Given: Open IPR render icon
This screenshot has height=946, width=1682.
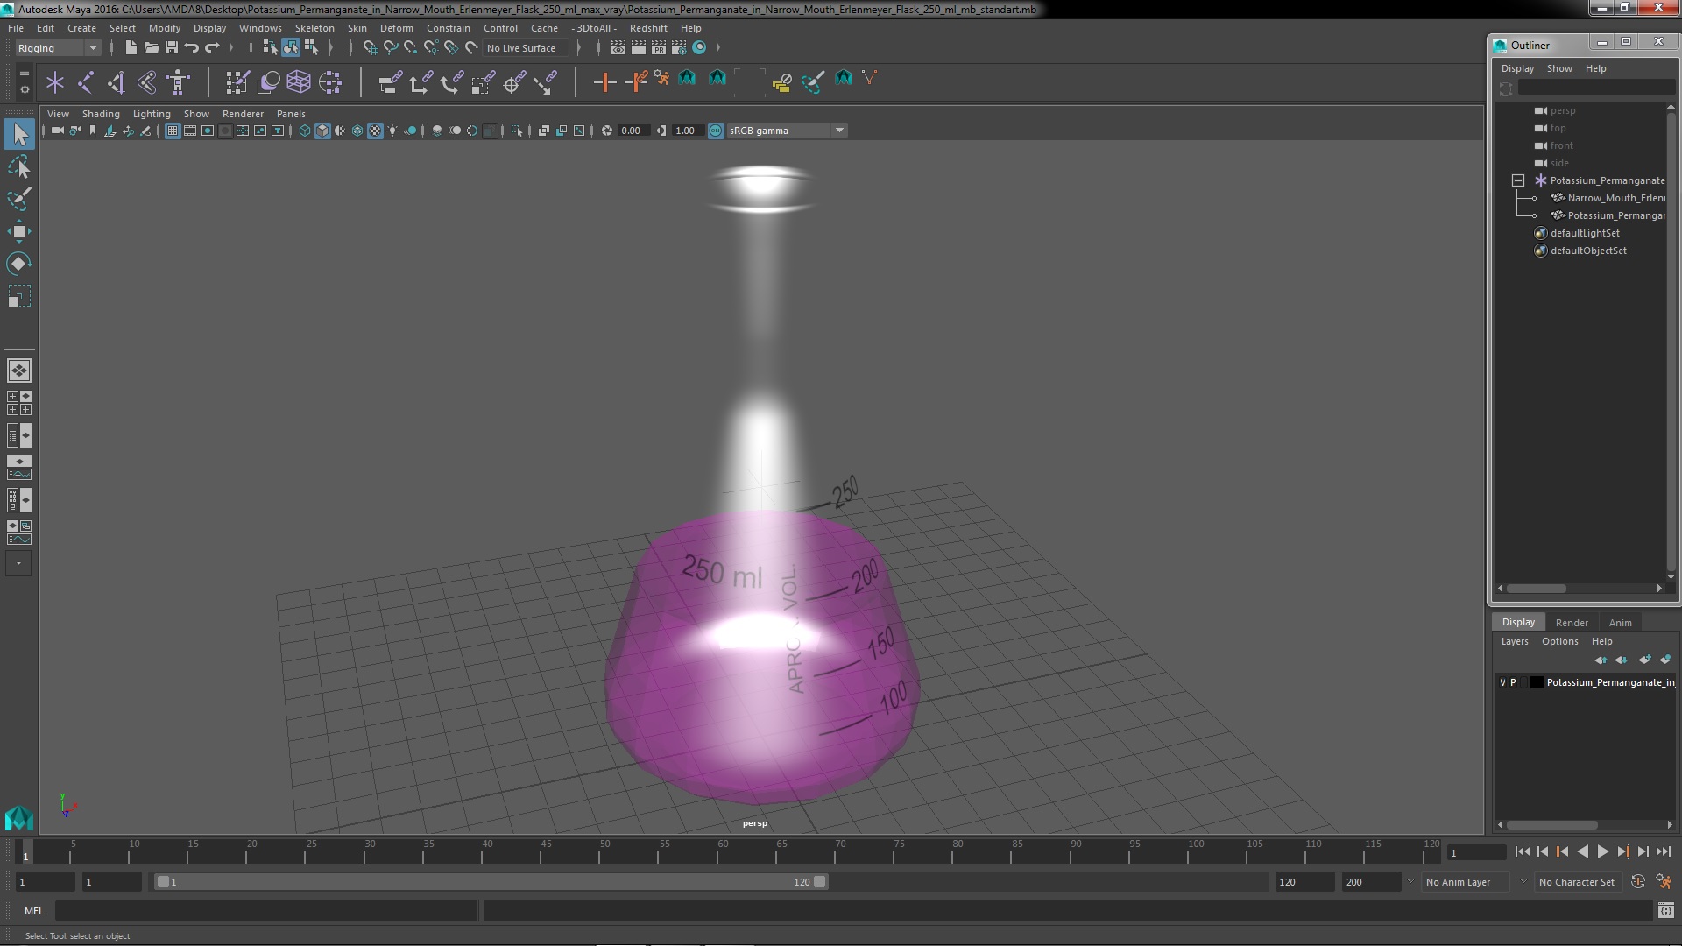Looking at the screenshot, I should tap(659, 47).
